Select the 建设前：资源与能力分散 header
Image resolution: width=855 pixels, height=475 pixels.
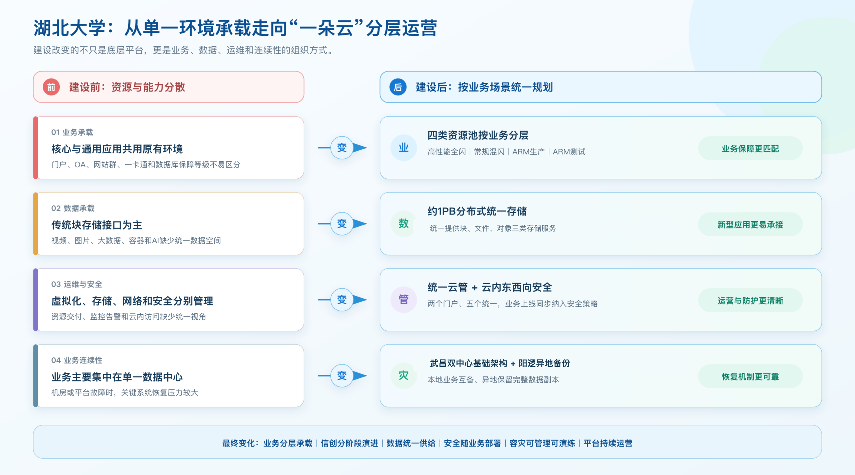[168, 87]
